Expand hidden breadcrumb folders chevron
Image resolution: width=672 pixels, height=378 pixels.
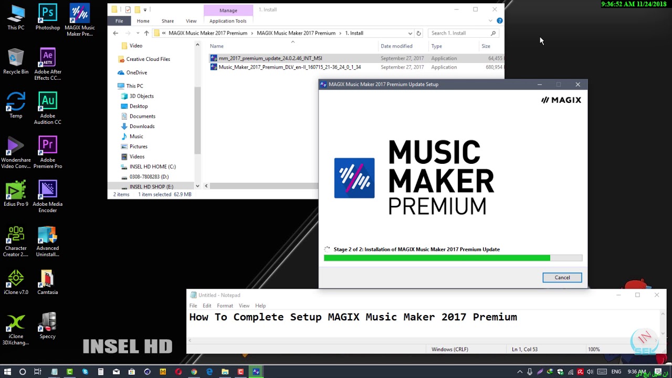pos(164,33)
